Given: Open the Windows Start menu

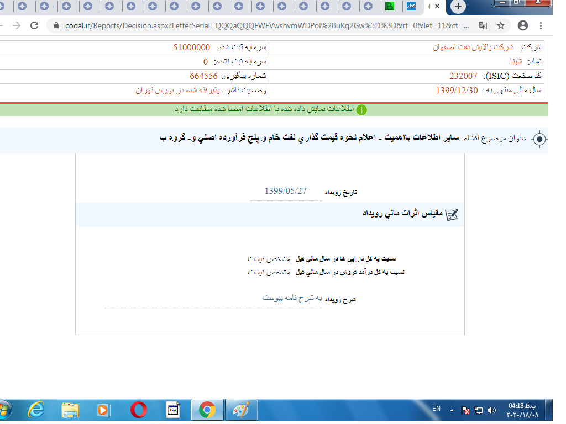Looking at the screenshot, I should 4,410.
